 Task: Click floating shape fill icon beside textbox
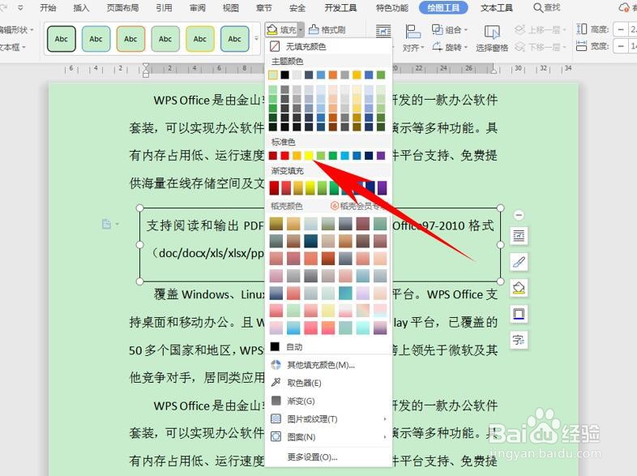click(519, 288)
